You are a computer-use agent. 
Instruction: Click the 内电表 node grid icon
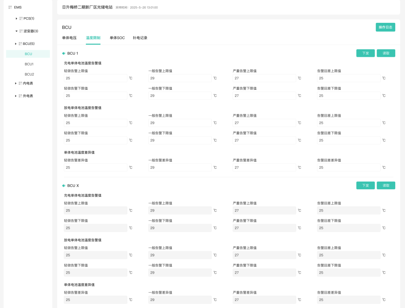pos(21,83)
